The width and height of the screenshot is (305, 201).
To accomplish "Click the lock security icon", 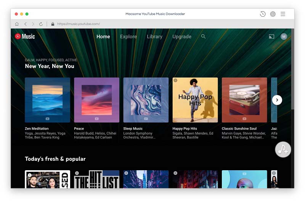I will [x=53, y=24].
